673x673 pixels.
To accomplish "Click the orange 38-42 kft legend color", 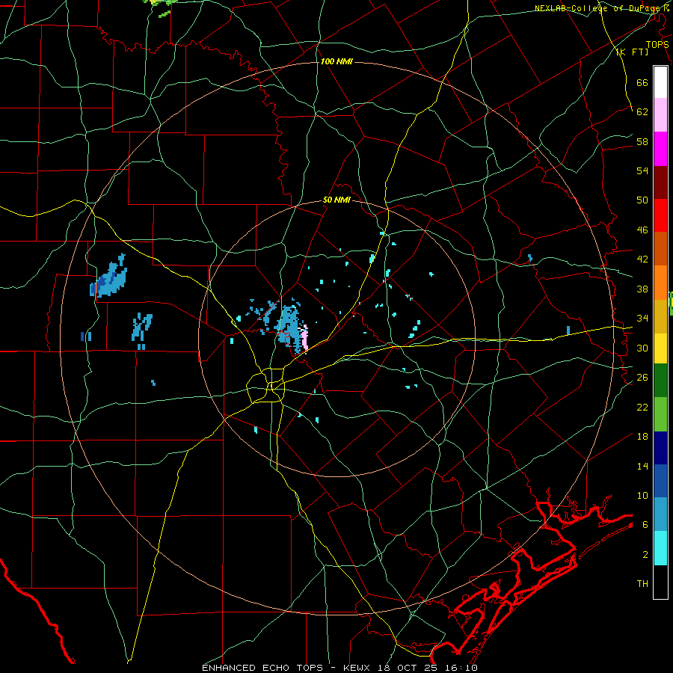I will 660,283.
